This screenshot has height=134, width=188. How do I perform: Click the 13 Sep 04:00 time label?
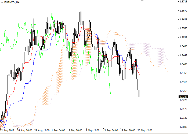pos(111,131)
